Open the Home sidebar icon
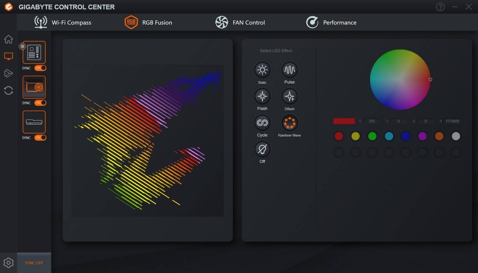478x273 pixels. [8, 39]
